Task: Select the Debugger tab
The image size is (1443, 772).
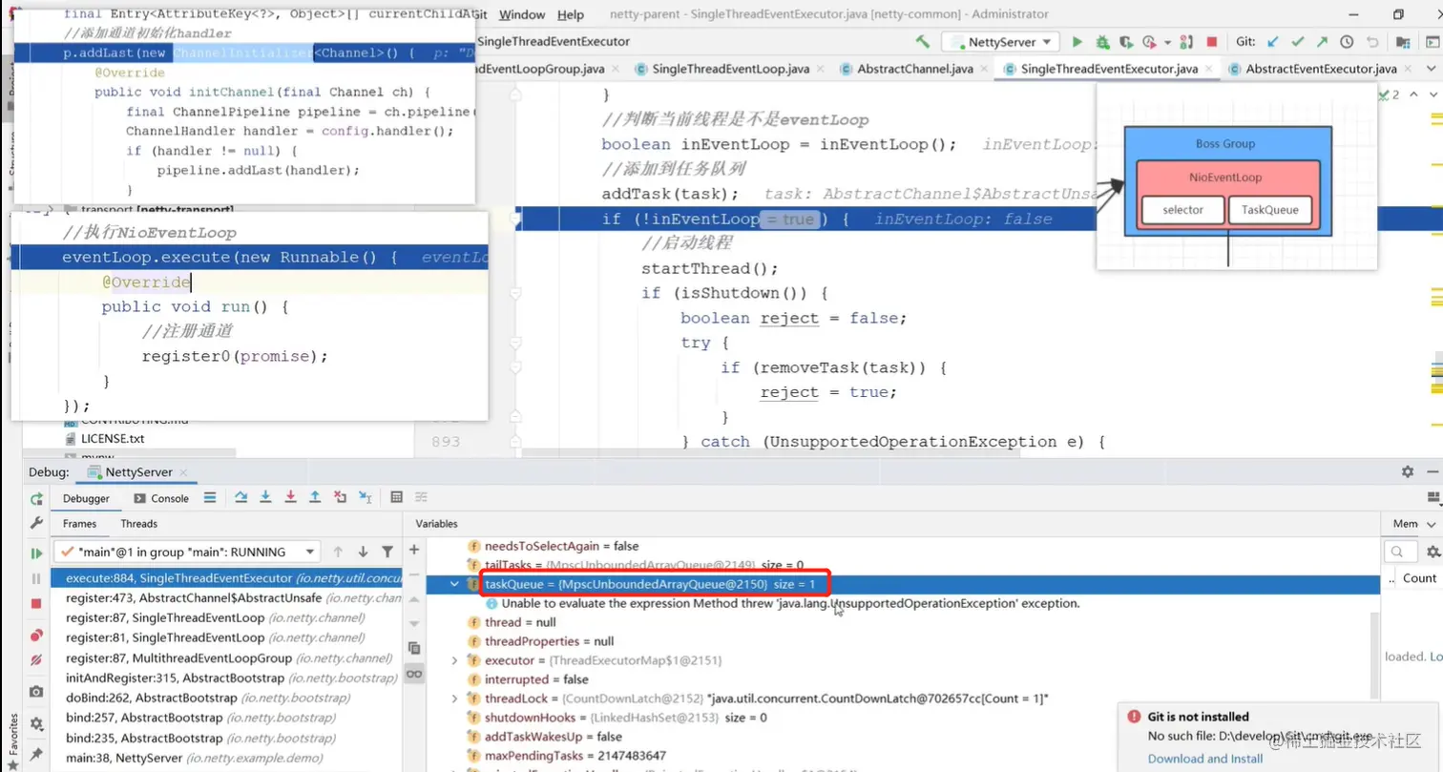Action: [86, 498]
